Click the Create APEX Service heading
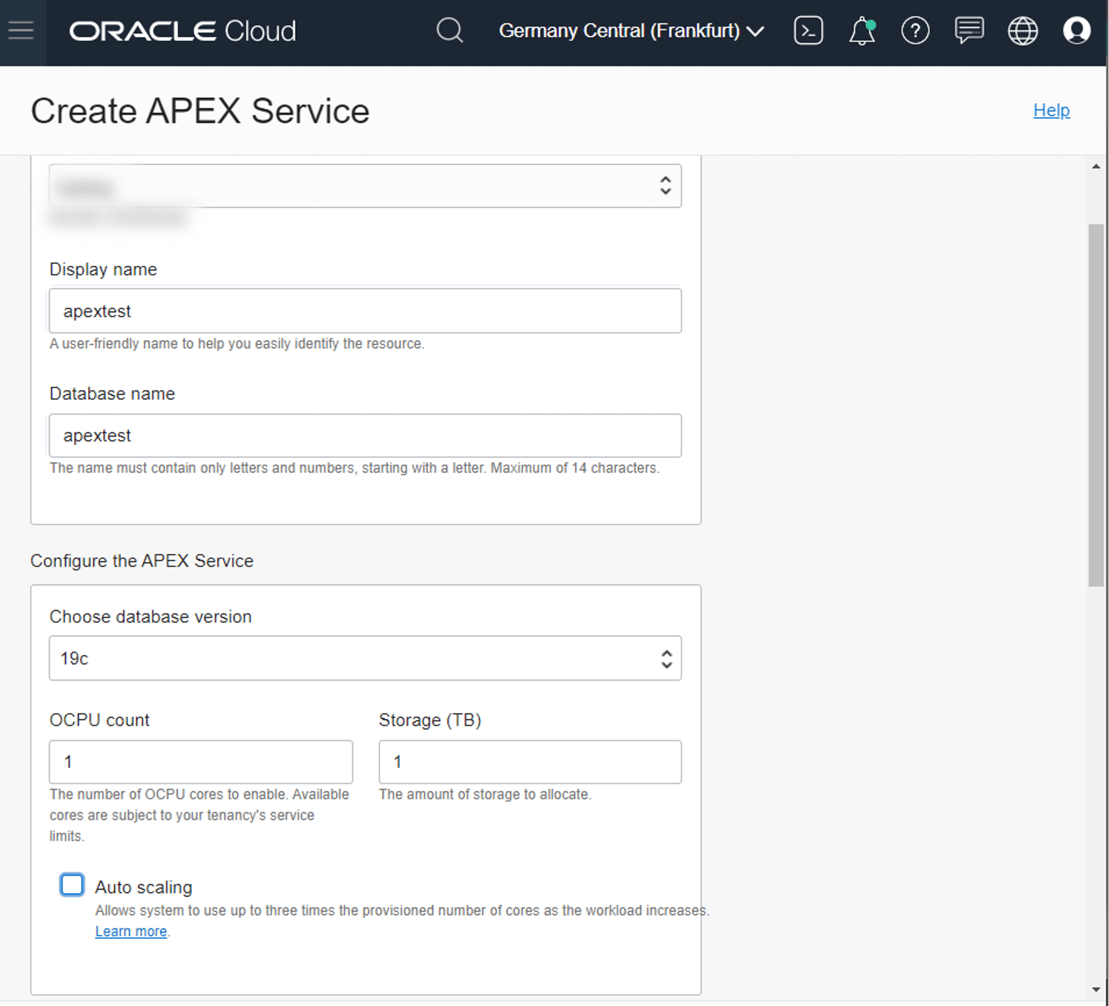1109x1006 pixels. 200,111
